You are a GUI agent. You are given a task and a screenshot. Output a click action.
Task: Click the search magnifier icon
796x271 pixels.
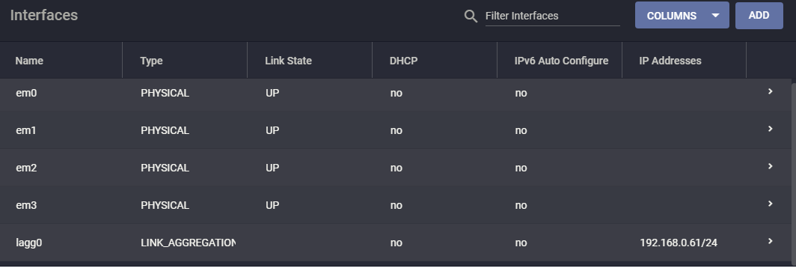[471, 16]
